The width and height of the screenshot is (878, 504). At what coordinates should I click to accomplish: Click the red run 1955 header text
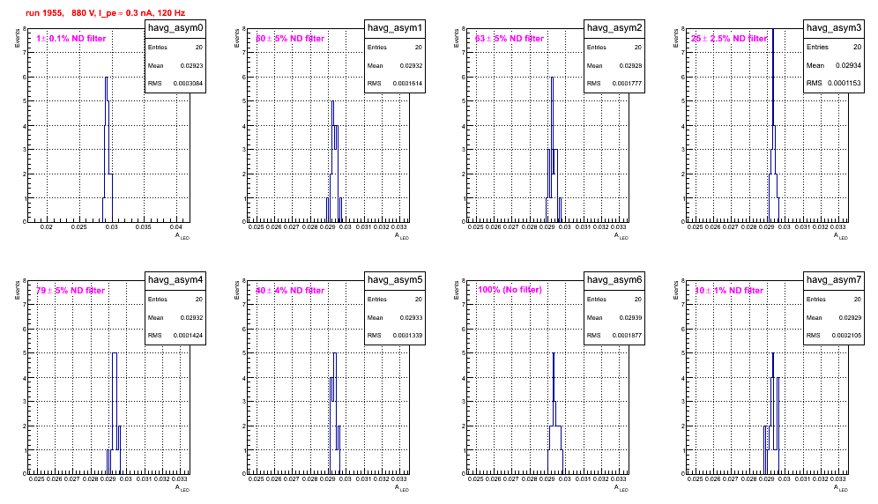point(105,13)
